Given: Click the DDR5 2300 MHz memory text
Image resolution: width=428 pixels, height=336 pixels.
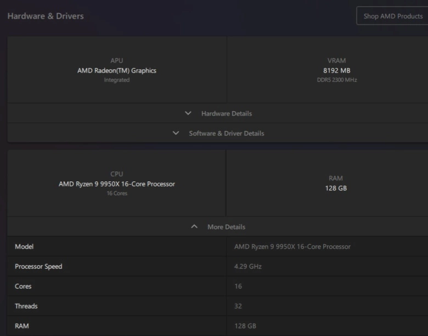Looking at the screenshot, I should click(336, 80).
